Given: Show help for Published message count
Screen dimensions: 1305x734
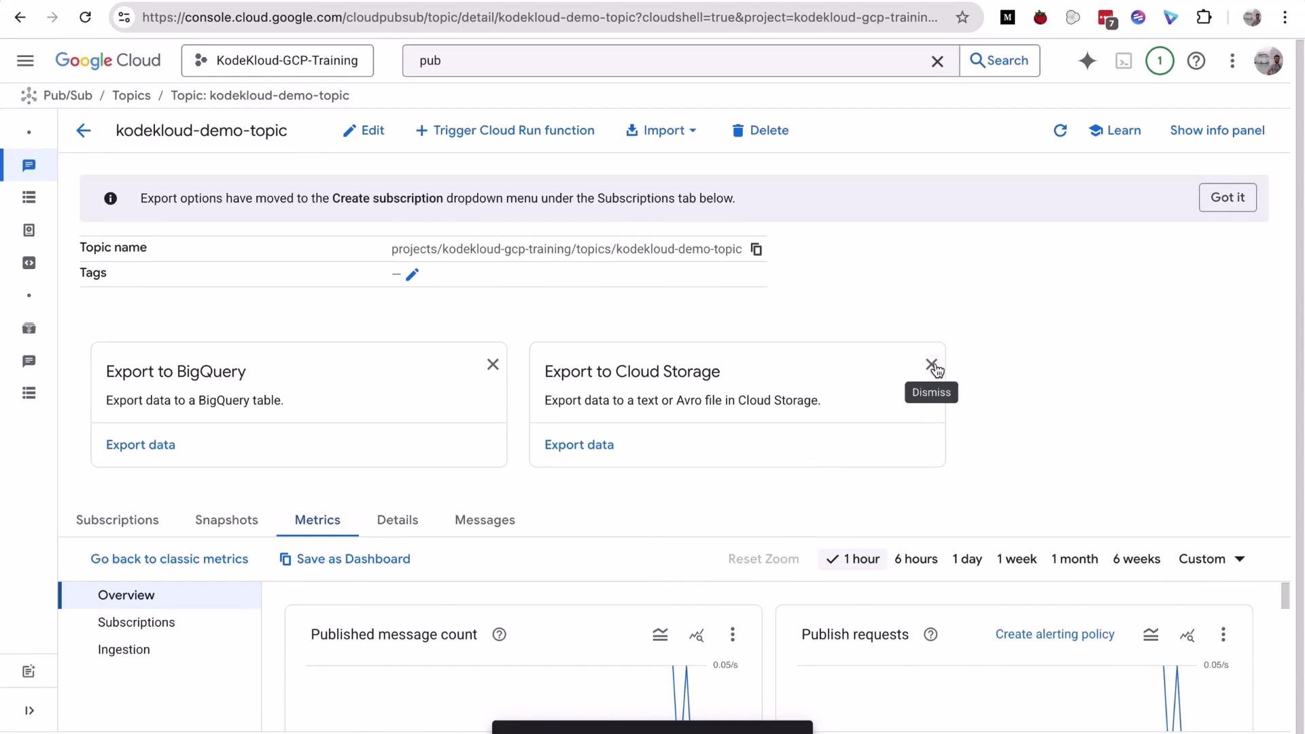Looking at the screenshot, I should [499, 635].
